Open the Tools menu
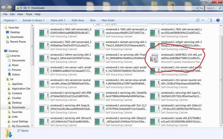This screenshot has width=223, height=139. [29, 14]
